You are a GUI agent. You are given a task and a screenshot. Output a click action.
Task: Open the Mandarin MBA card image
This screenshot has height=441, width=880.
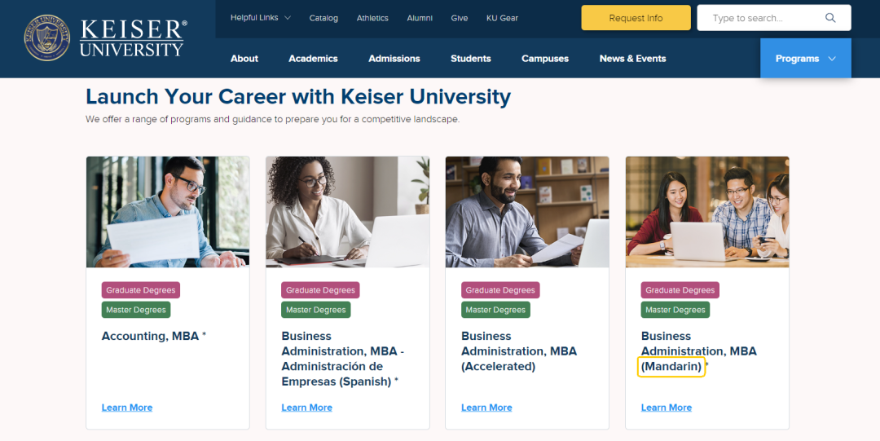coord(707,212)
